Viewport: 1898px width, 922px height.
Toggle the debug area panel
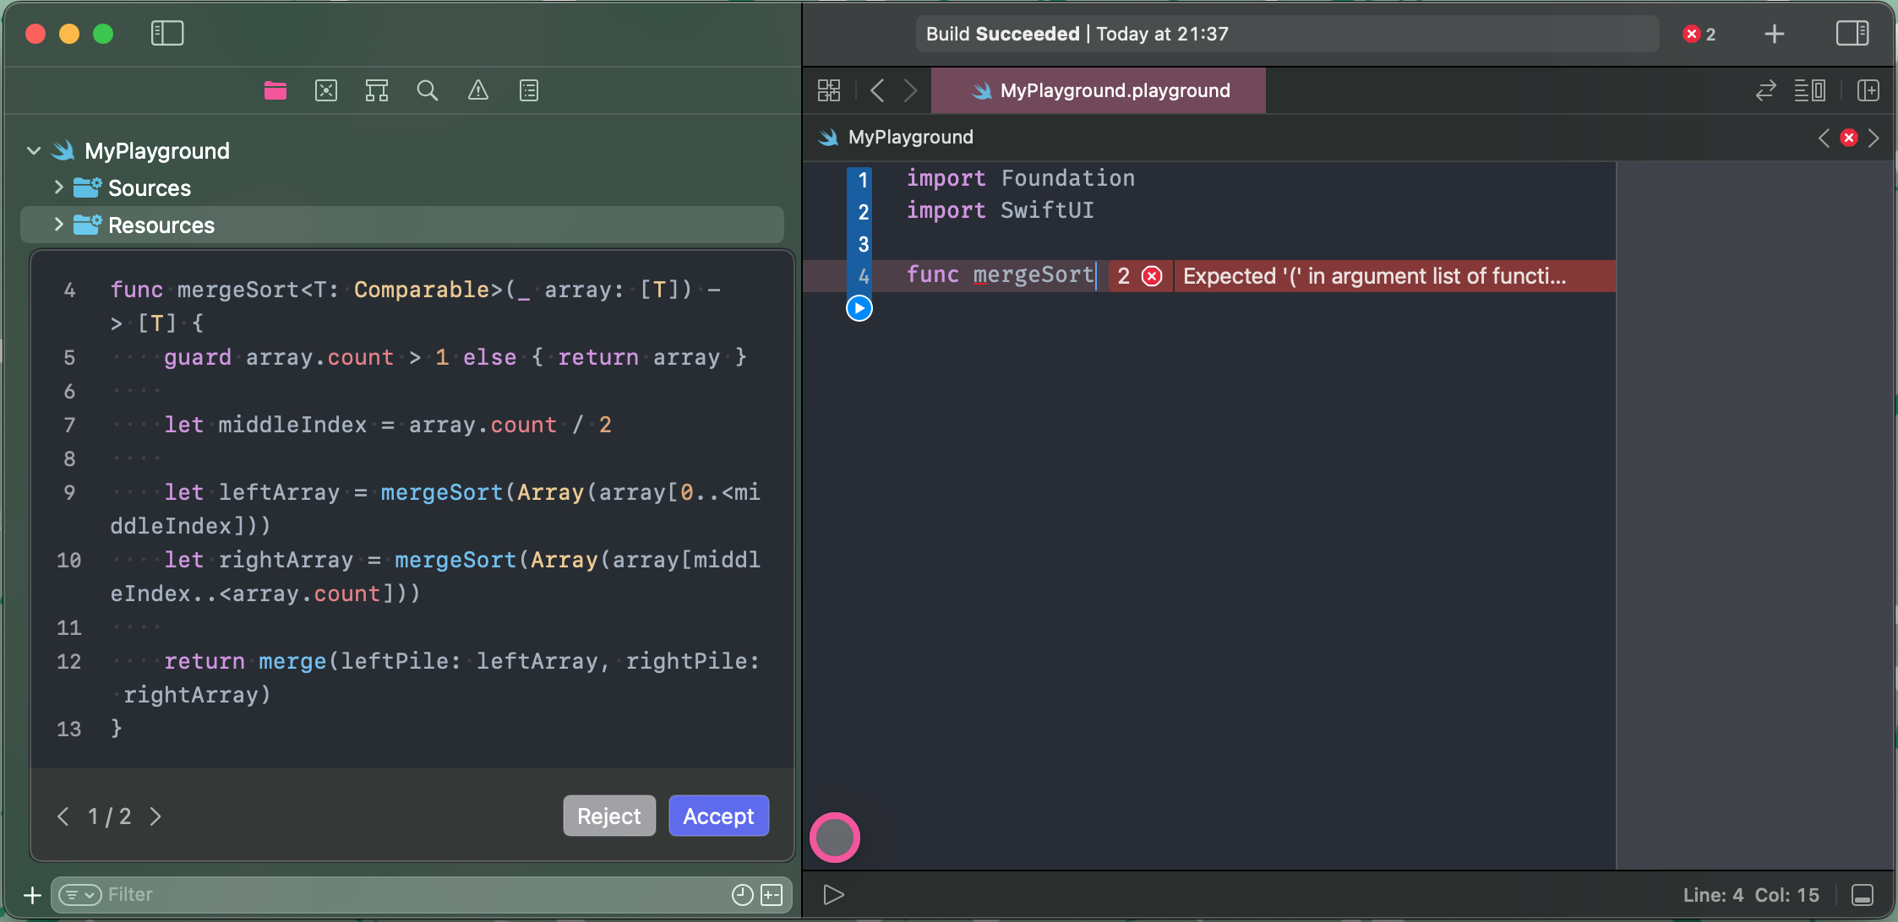(x=1863, y=895)
